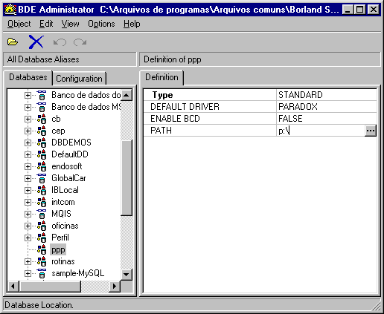Click the database icon beside endosoft

(x=42, y=166)
